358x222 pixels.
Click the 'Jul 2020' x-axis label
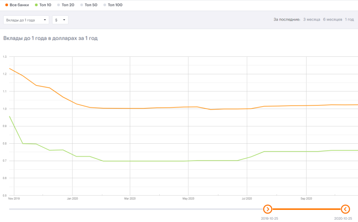(x=247, y=198)
